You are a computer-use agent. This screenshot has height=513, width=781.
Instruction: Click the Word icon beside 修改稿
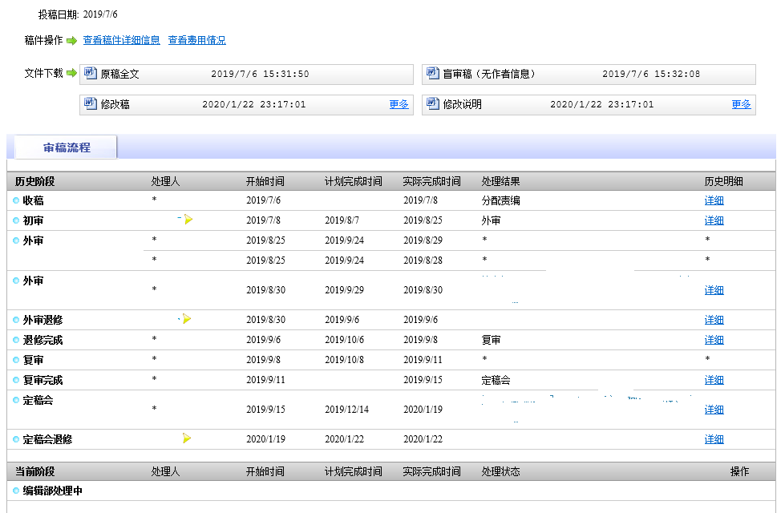pyautogui.click(x=90, y=103)
